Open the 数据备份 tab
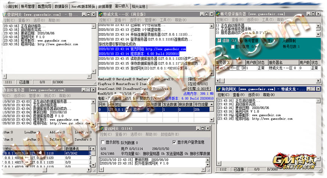This screenshot has width=327, height=178. [x=61, y=6]
